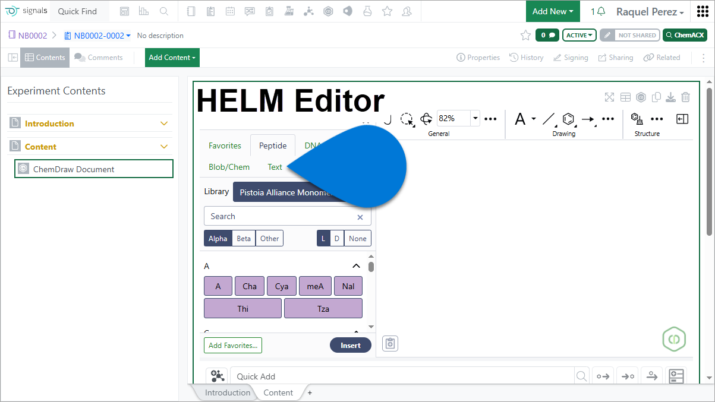Viewport: 715px width, 402px height.
Task: Click the Add Favorites button
Action: coord(232,346)
